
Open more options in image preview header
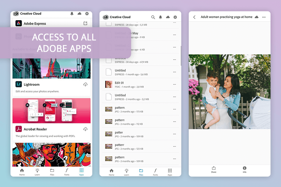tap(264, 17)
